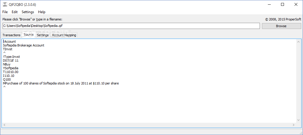Screen dimensions: 303x135
Task: Switch to the Settings tab
Action: click(x=43, y=35)
